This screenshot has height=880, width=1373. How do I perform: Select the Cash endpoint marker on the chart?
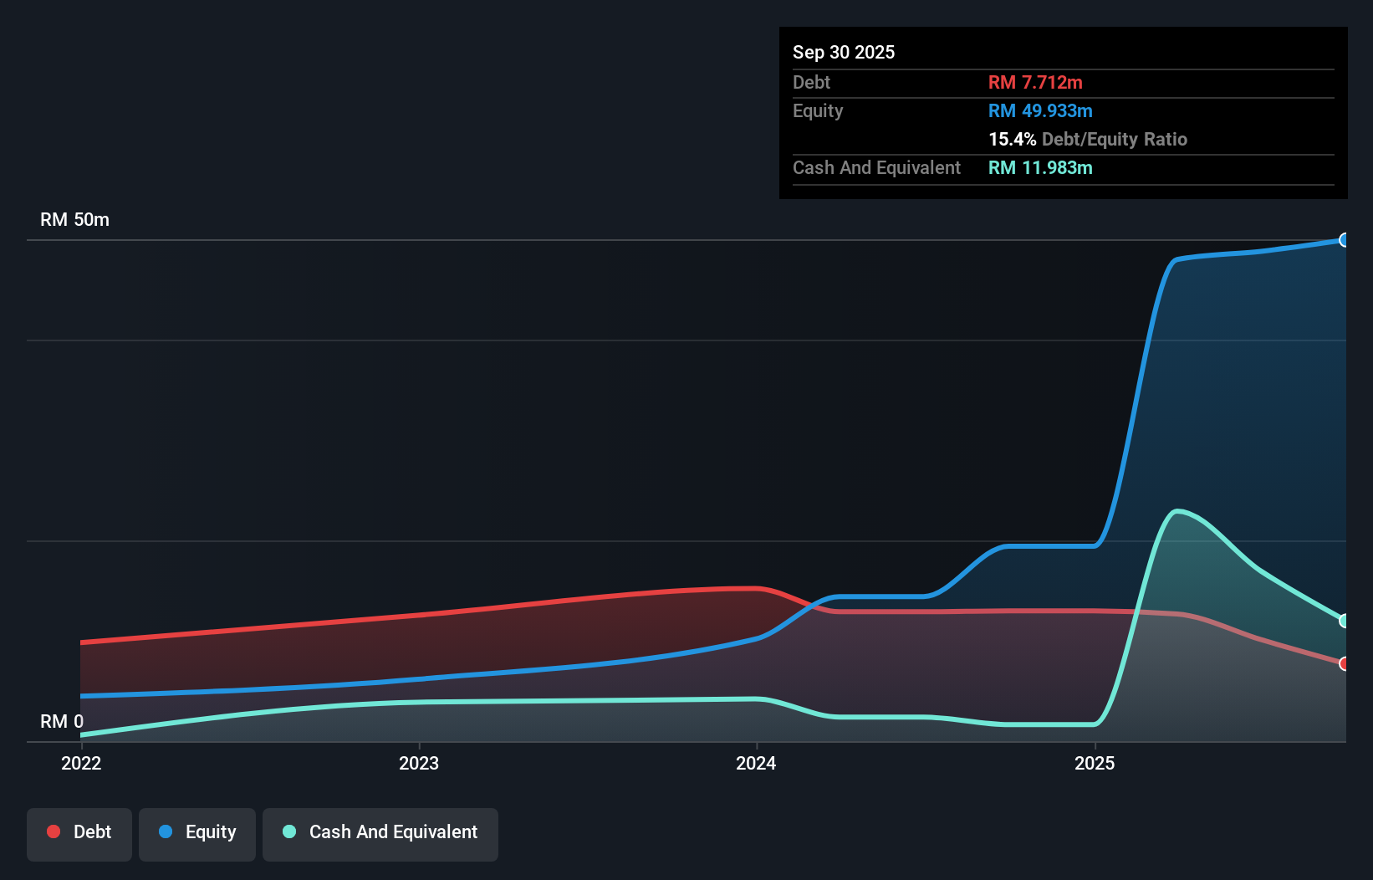[x=1345, y=621]
